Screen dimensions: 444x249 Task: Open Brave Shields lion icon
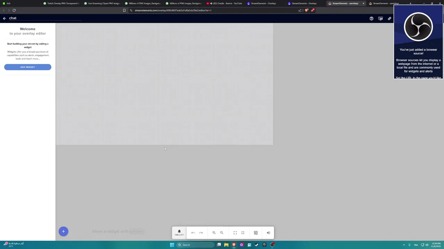point(306,10)
